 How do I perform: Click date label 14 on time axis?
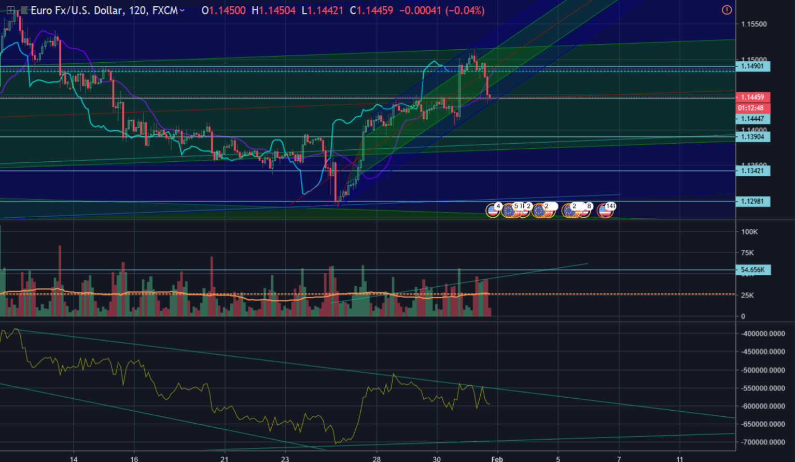coord(74,458)
